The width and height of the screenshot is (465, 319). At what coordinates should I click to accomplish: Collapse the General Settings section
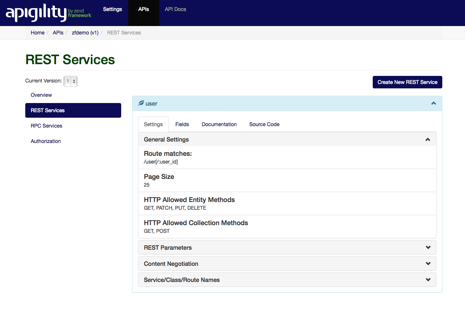click(427, 140)
